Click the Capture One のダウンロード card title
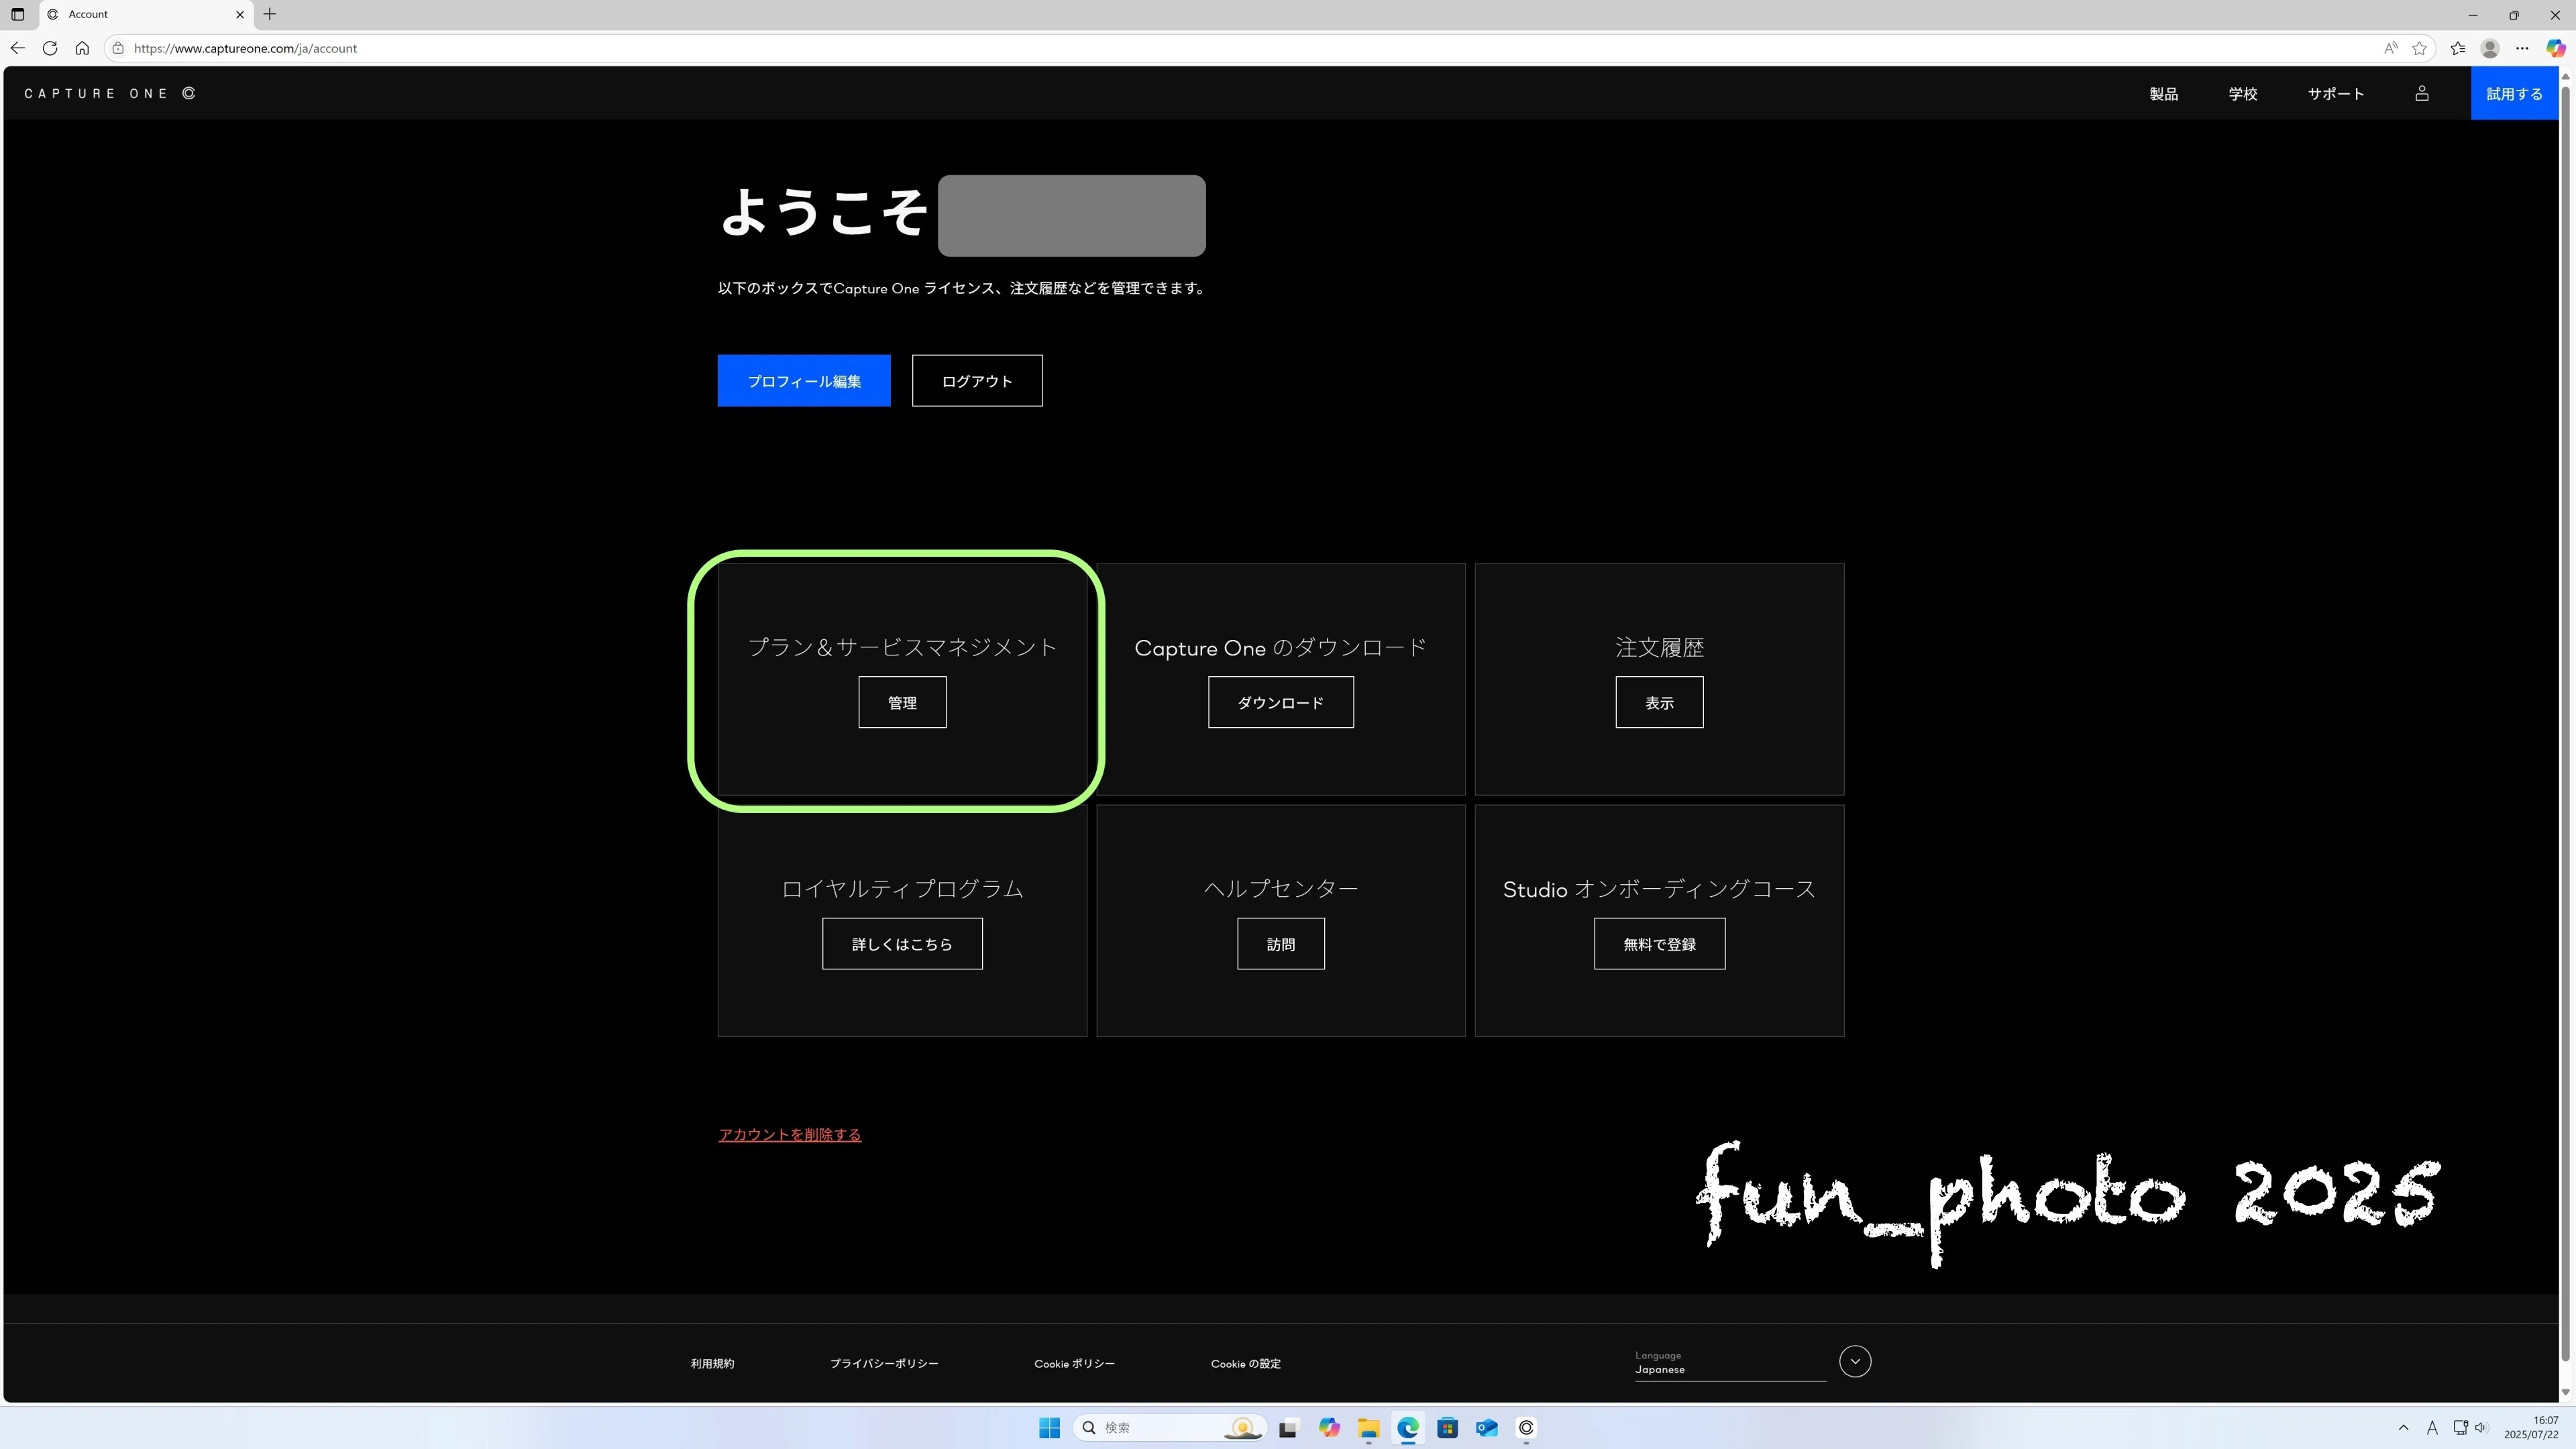The width and height of the screenshot is (2576, 1449). click(1281, 648)
